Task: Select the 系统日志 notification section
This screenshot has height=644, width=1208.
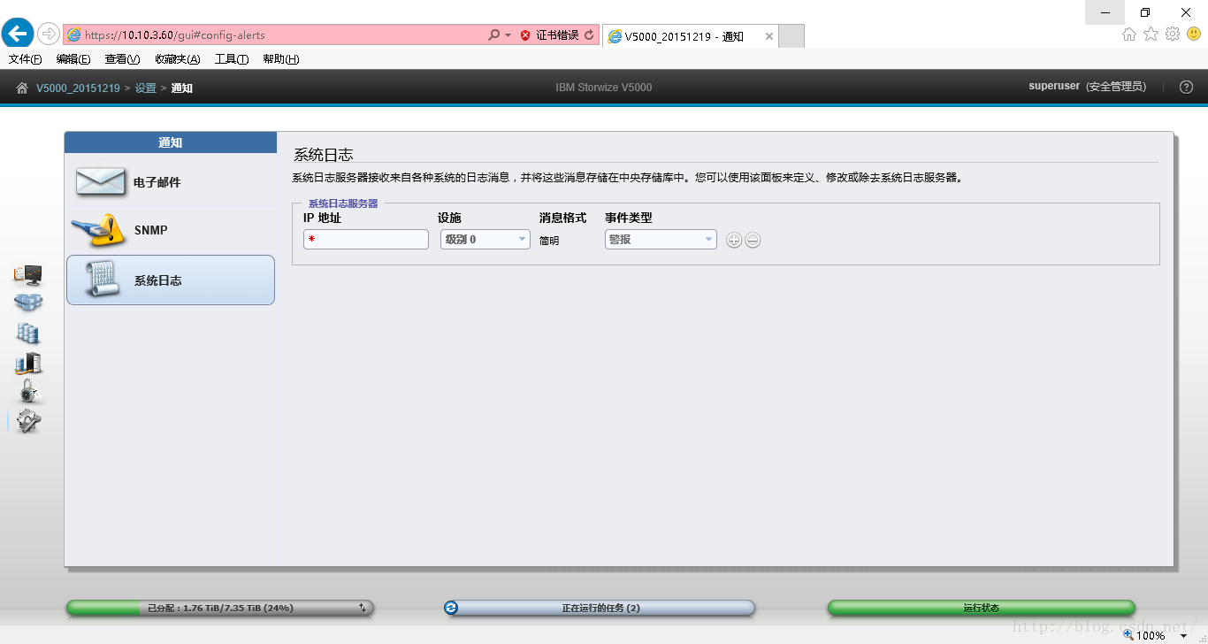Action: pyautogui.click(x=171, y=280)
